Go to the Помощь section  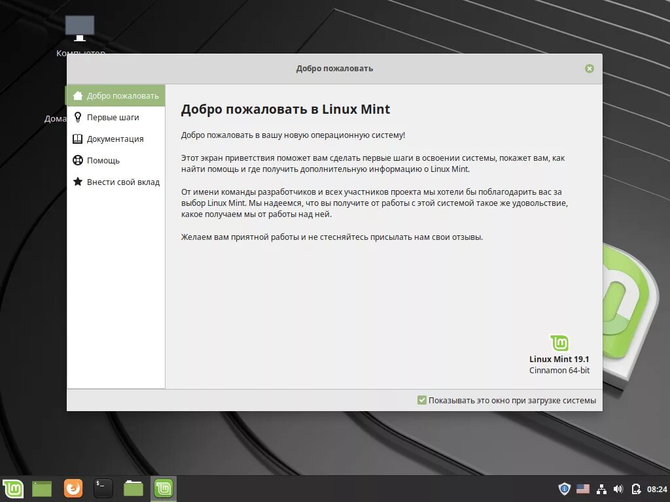click(x=115, y=161)
